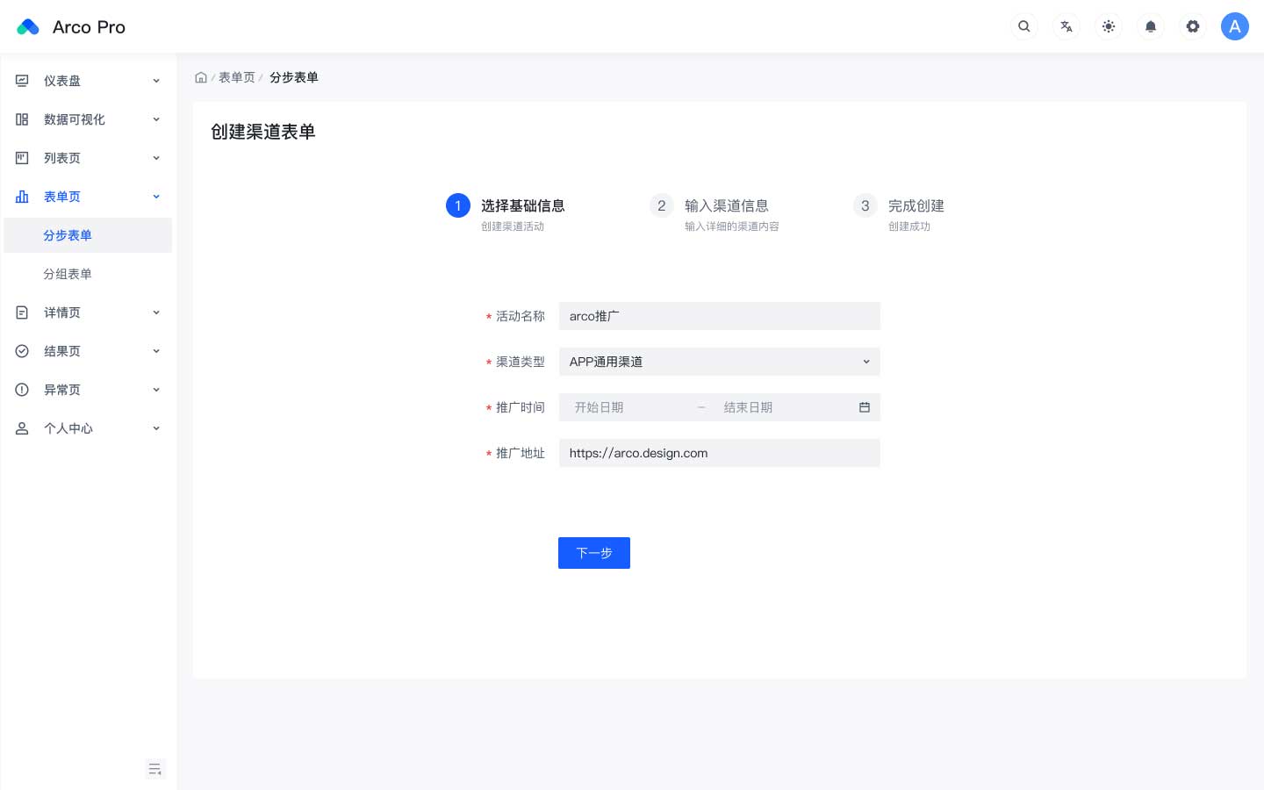Open the 渠道类型 APP通用渠道 dropdown
Screen dimensions: 1264x790
tap(719, 362)
